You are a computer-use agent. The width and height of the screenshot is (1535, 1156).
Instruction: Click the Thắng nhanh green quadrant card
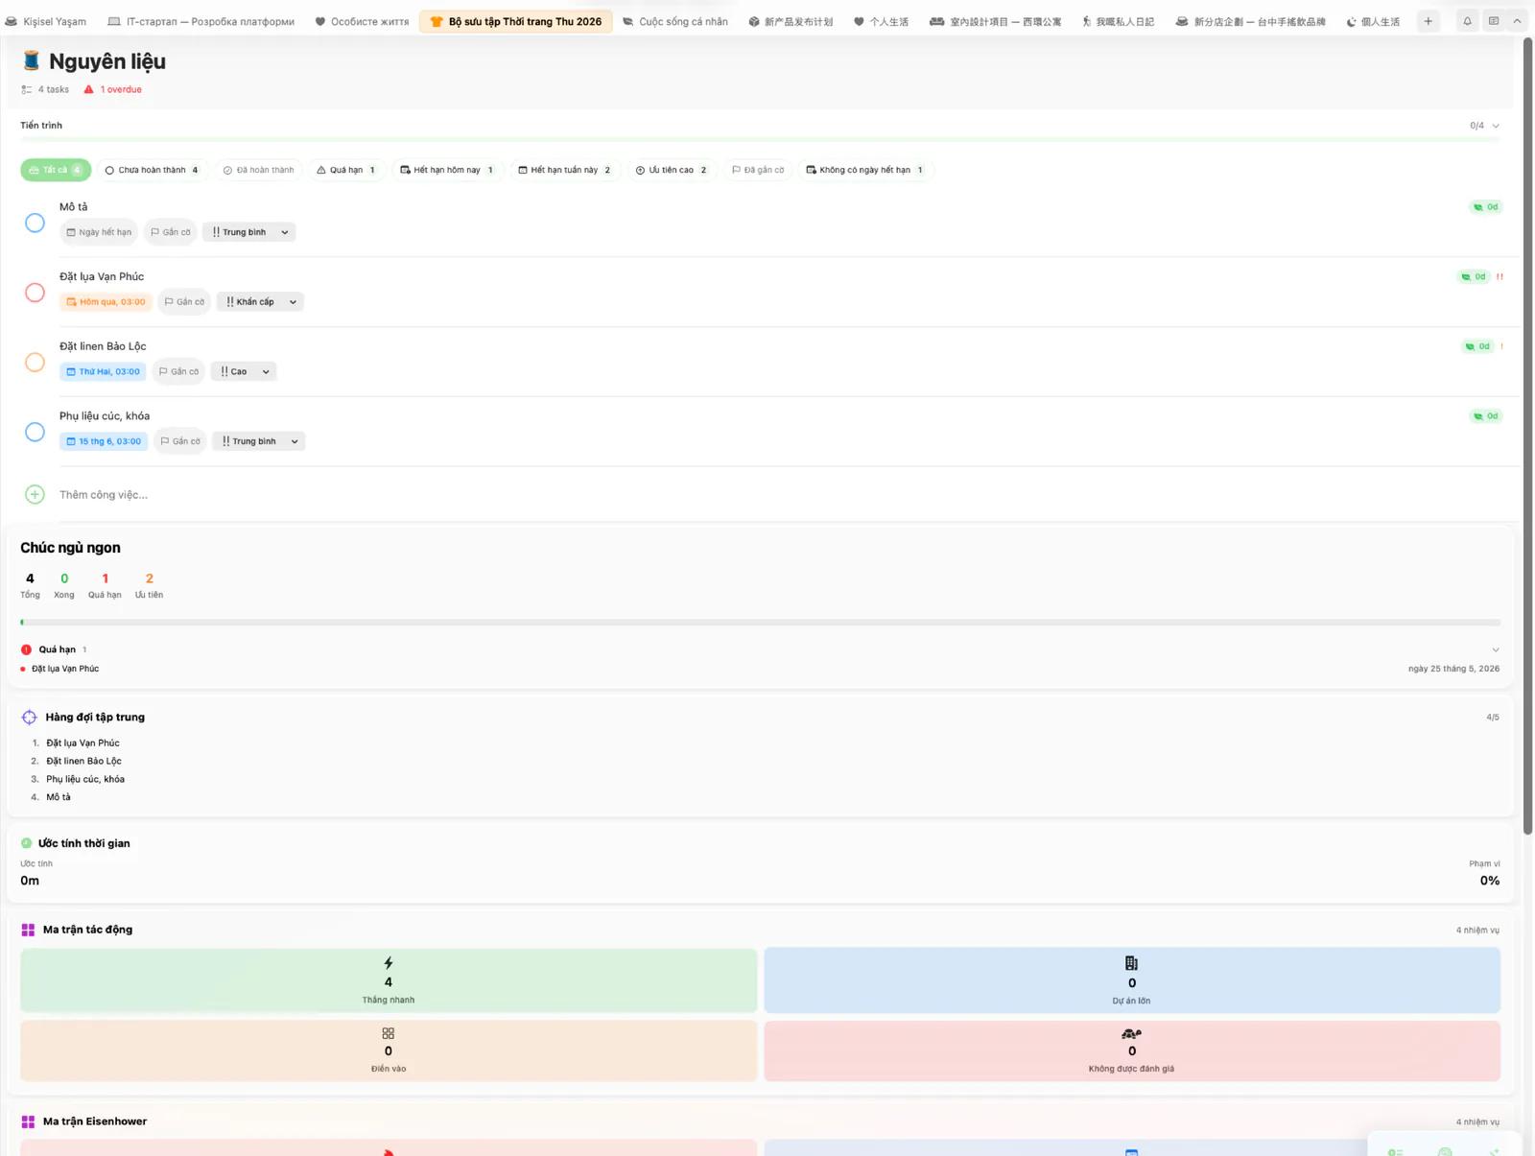pos(389,980)
